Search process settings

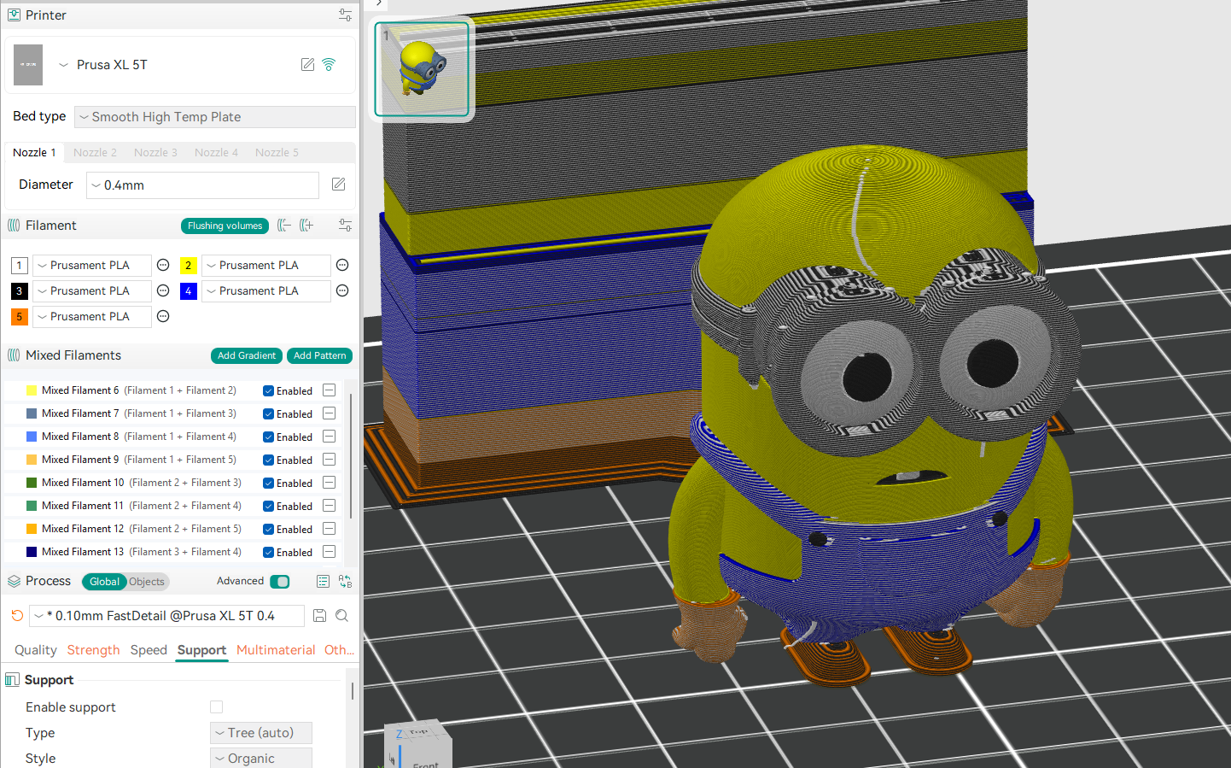point(341,616)
